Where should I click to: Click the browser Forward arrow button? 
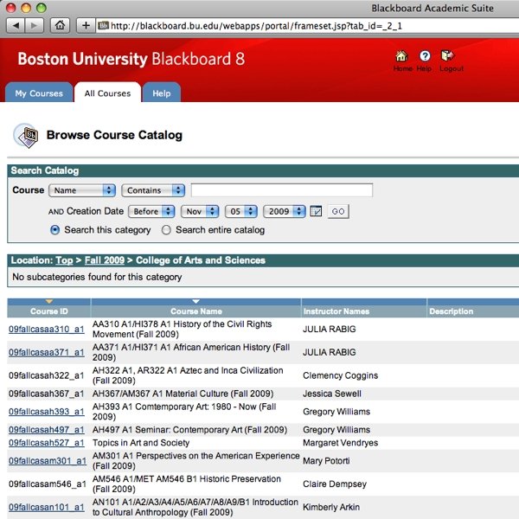pos(34,25)
